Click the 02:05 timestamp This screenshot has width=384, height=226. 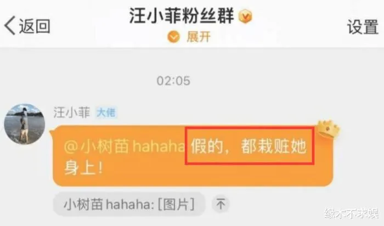pos(173,81)
